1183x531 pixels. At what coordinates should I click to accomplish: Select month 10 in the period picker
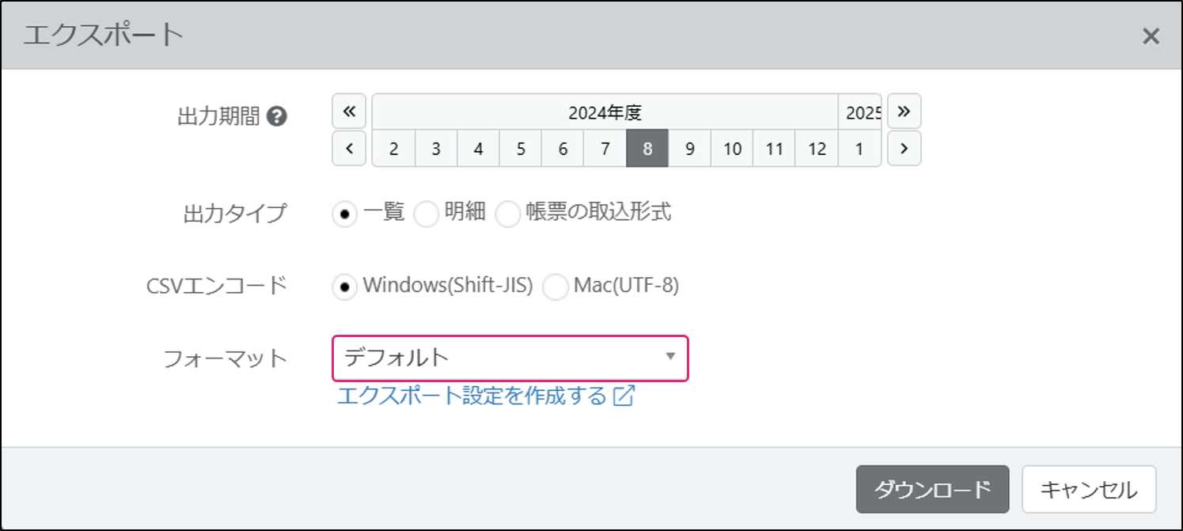(732, 149)
